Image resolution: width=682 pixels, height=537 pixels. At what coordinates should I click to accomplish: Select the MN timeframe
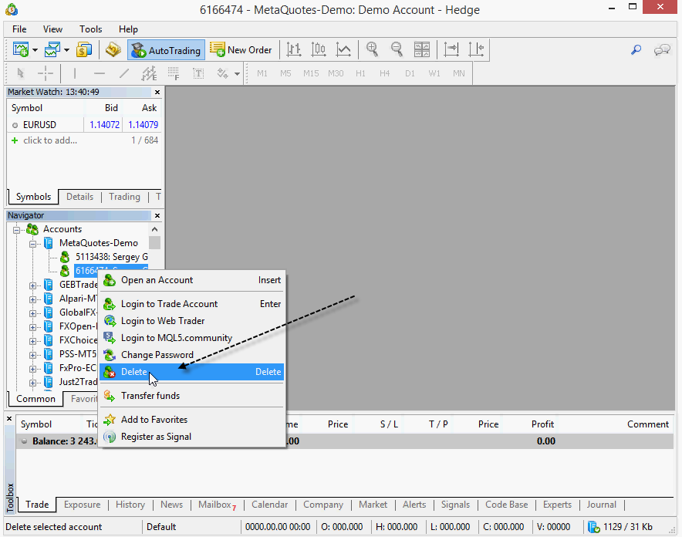click(459, 73)
